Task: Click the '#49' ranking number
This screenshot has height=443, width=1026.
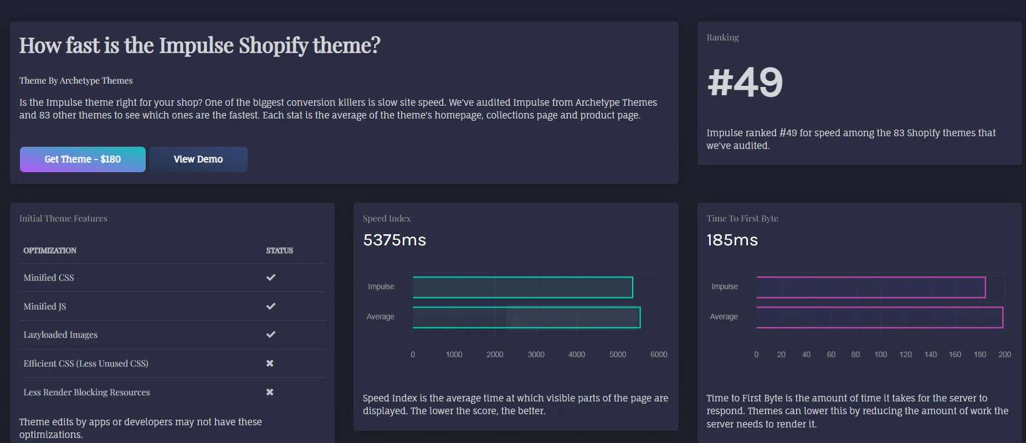Action: point(745,83)
